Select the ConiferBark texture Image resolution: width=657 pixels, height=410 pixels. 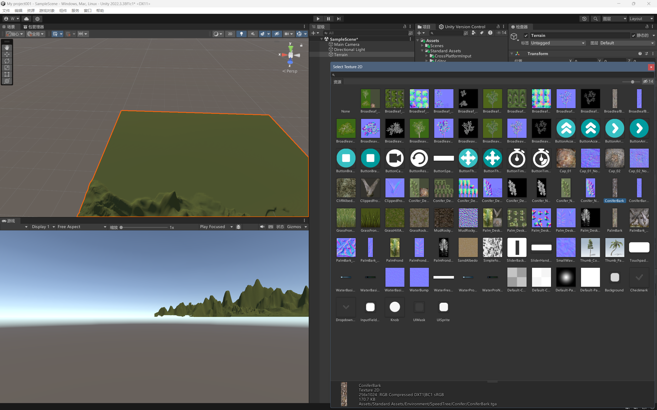[x=615, y=190]
